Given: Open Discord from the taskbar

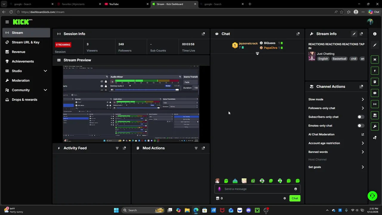Looking at the screenshot, I should point(248,210).
